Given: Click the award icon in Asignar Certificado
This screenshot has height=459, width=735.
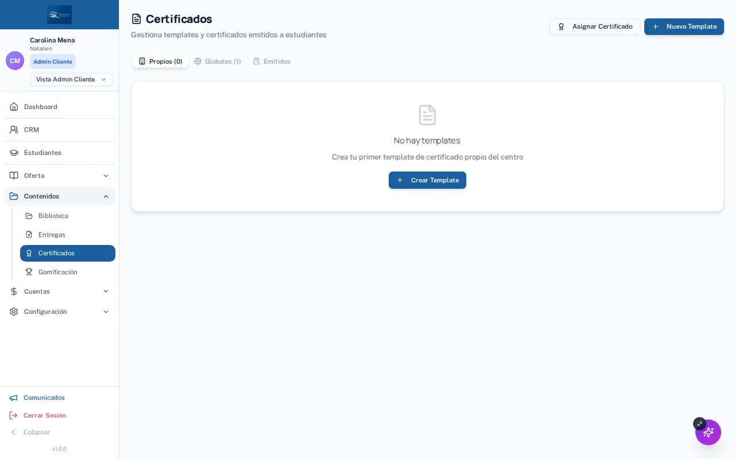Looking at the screenshot, I should [561, 26].
